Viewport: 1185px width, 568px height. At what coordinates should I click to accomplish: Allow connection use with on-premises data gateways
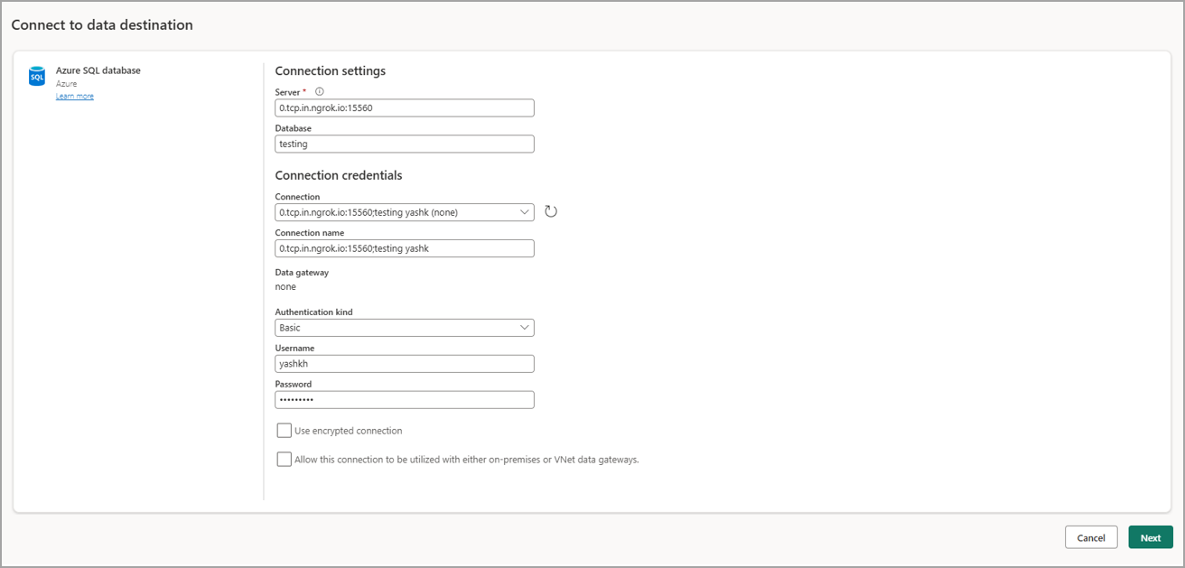[284, 459]
